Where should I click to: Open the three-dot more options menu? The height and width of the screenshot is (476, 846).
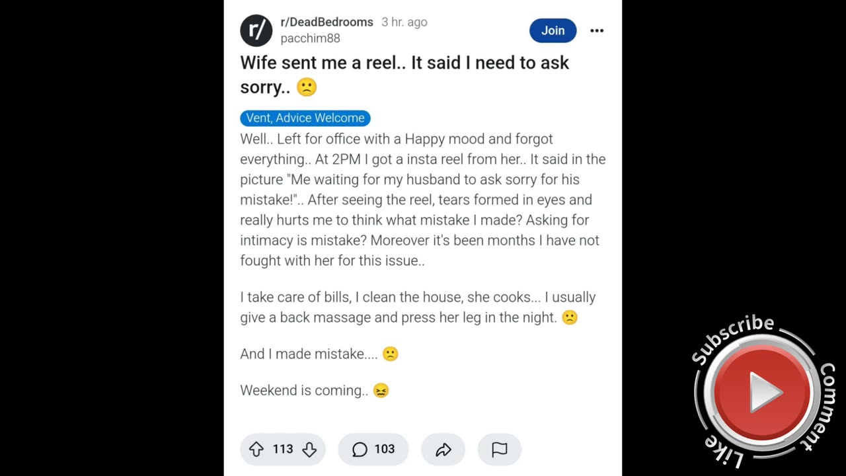[597, 30]
